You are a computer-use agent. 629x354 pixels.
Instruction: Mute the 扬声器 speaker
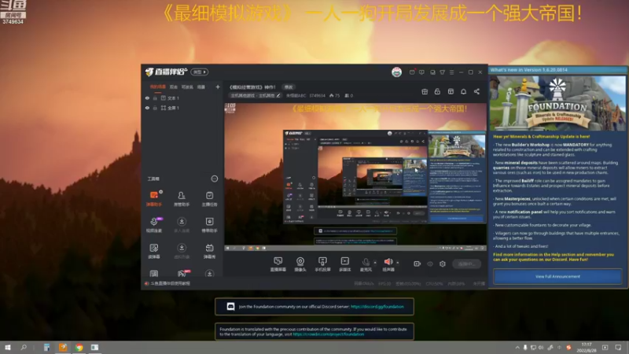[x=388, y=264]
